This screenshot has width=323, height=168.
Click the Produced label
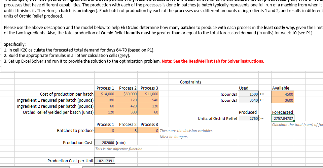[x=248, y=112]
